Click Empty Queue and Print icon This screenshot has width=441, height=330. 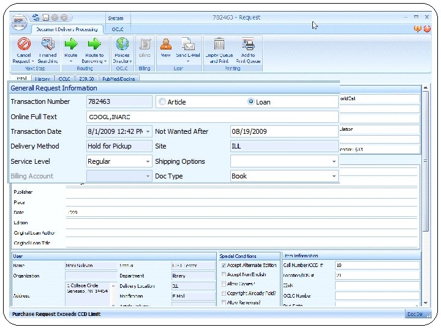(x=219, y=44)
